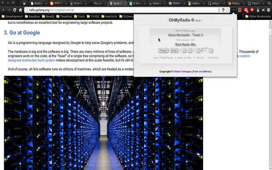The width and height of the screenshot is (272, 170).
Task: Show hidden extensions via the » overflow
Action: click(x=263, y=10)
